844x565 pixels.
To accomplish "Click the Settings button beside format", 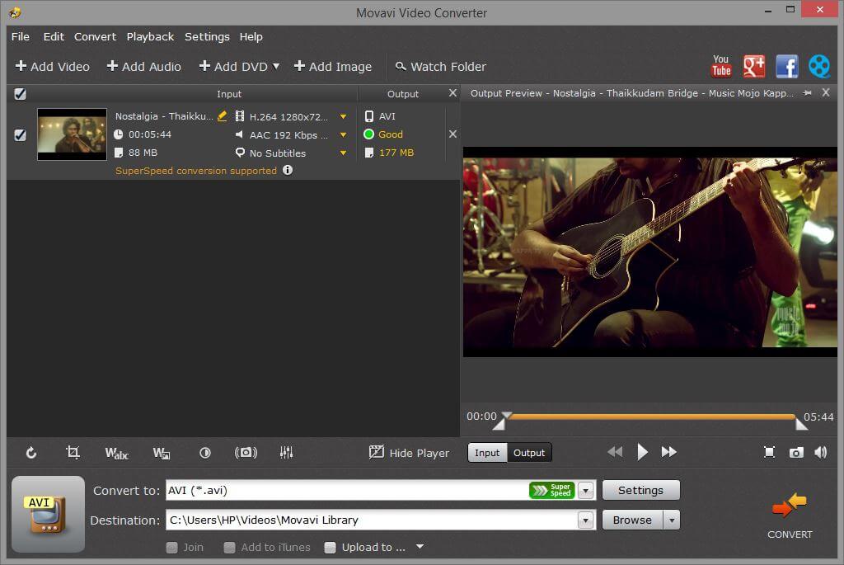I will pyautogui.click(x=641, y=490).
